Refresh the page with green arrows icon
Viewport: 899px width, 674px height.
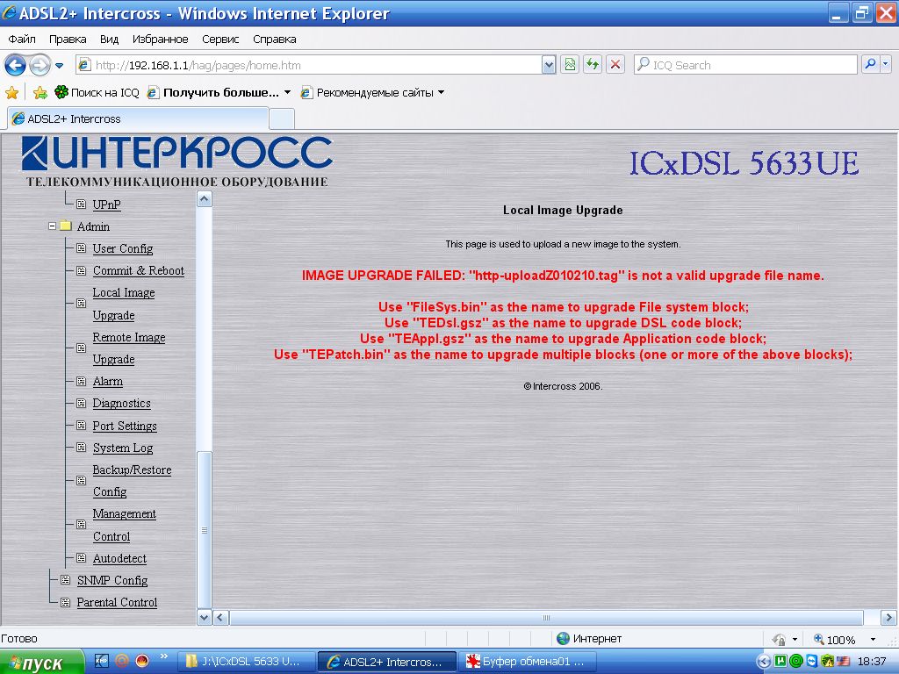(593, 65)
